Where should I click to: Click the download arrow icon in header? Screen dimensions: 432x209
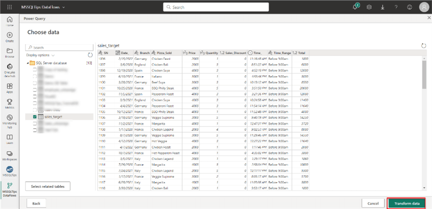pos(383,7)
